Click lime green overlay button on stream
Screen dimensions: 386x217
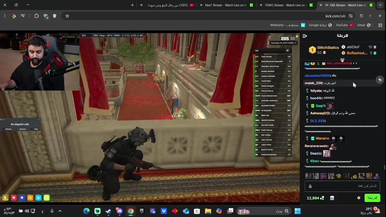(46, 198)
